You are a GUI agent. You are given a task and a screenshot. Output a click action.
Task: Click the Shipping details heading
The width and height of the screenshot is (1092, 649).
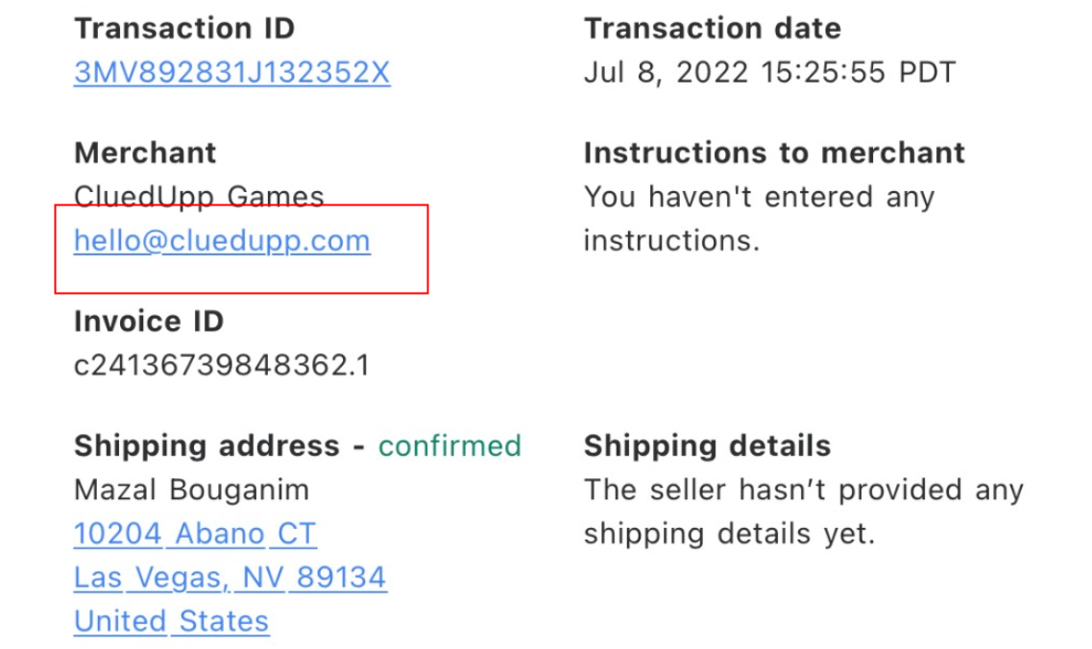point(707,445)
